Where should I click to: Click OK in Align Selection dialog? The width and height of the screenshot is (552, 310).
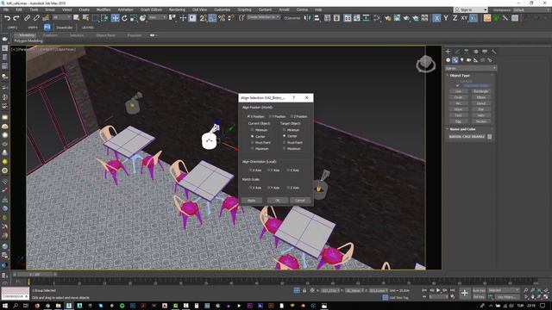point(278,201)
